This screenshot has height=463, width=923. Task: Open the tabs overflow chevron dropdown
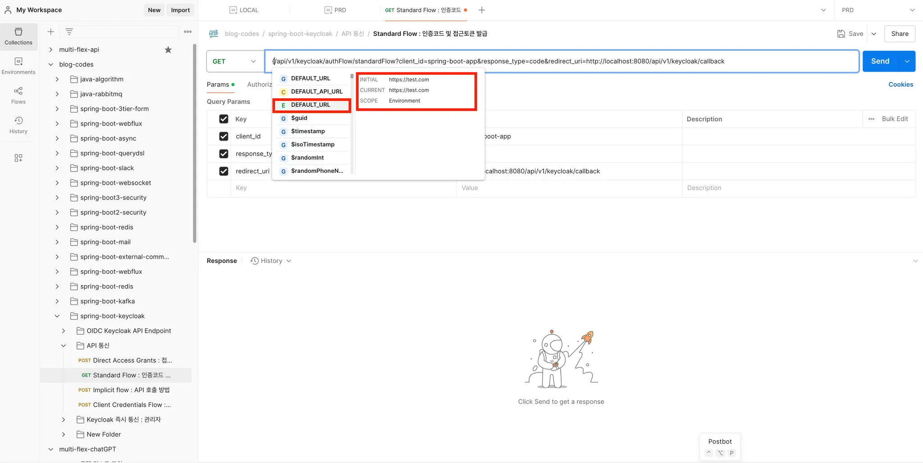pyautogui.click(x=823, y=10)
